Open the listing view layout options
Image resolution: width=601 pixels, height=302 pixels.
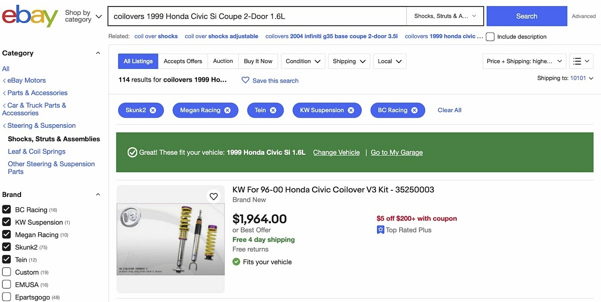(581, 61)
